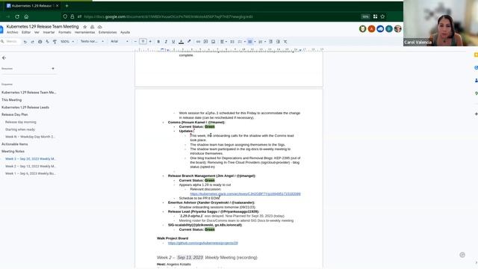Select 'Release Day Plan' in the outline

coord(15,114)
